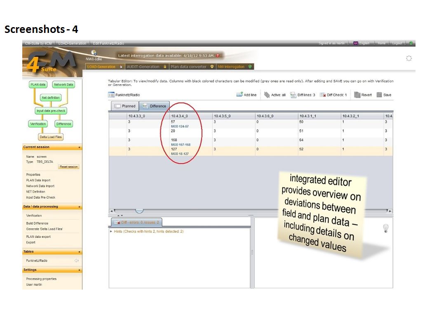Click the Delta Load Files workflow node

pyautogui.click(x=51, y=137)
